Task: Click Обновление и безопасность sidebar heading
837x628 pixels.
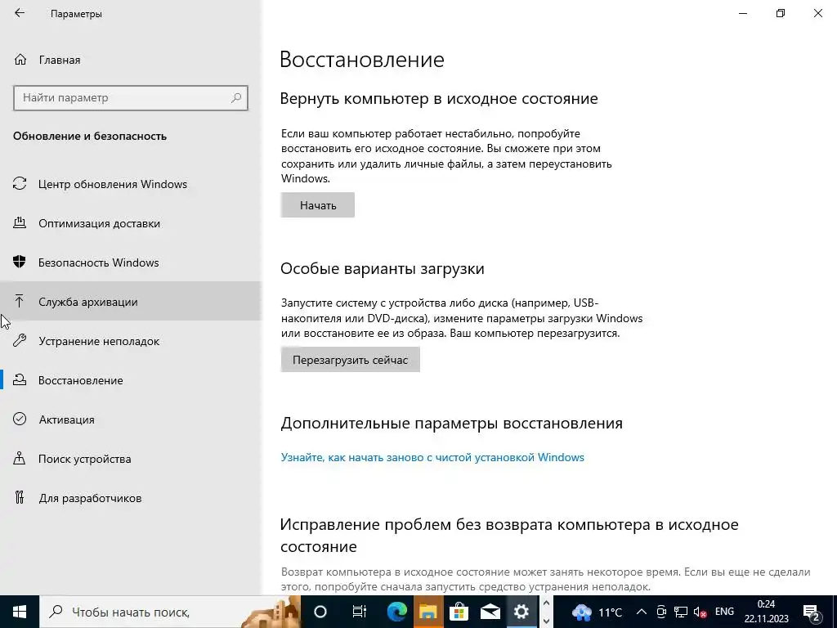Action: [x=90, y=137]
